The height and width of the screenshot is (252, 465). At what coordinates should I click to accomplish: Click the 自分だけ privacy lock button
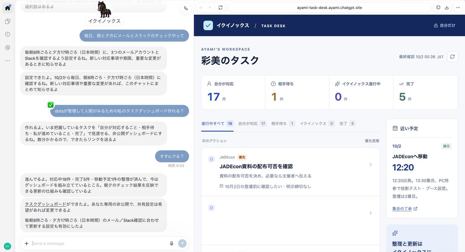point(444,26)
